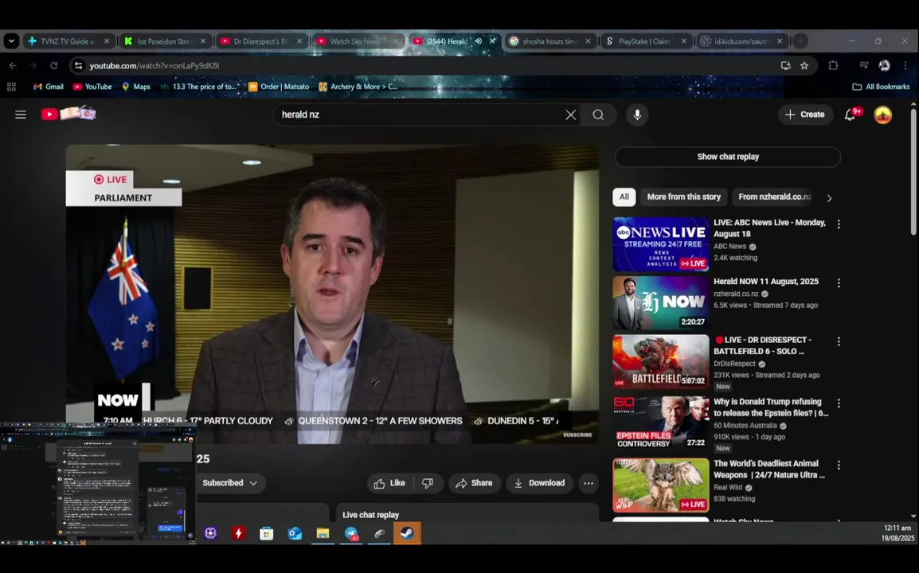Click the Create button

point(805,115)
